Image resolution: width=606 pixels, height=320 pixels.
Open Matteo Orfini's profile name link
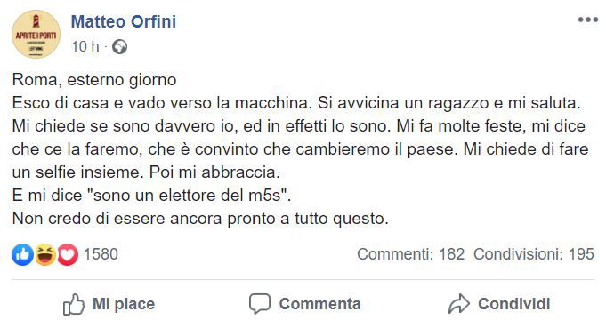tap(124, 21)
